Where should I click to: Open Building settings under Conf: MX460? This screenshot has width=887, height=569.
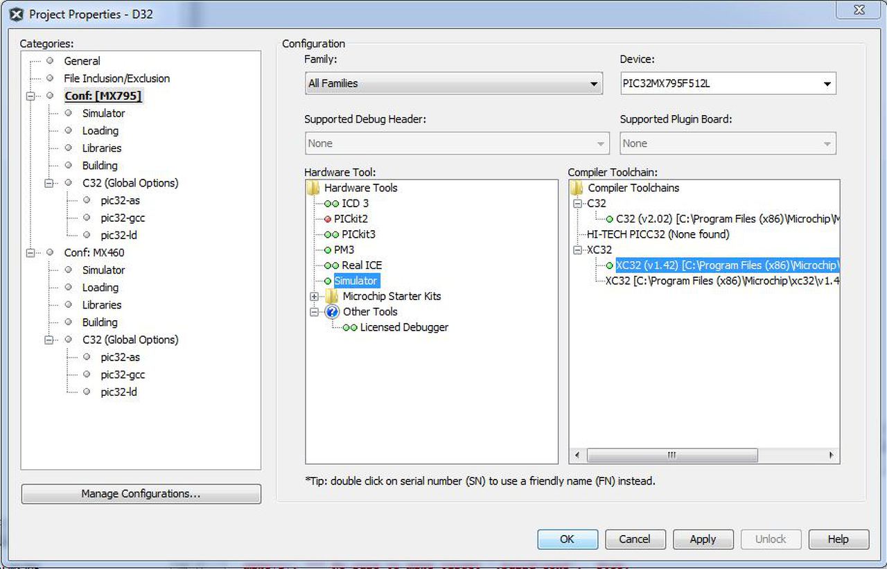click(x=100, y=322)
